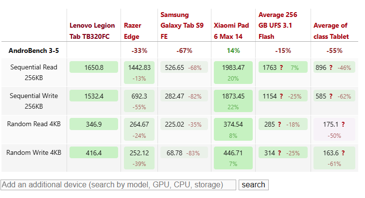The width and height of the screenshot is (365, 198).
Task: Click the 416.4 Random Write value cell
Action: [x=94, y=152]
